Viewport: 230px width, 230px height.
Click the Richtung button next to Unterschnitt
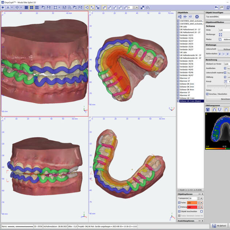(x=224, y=49)
